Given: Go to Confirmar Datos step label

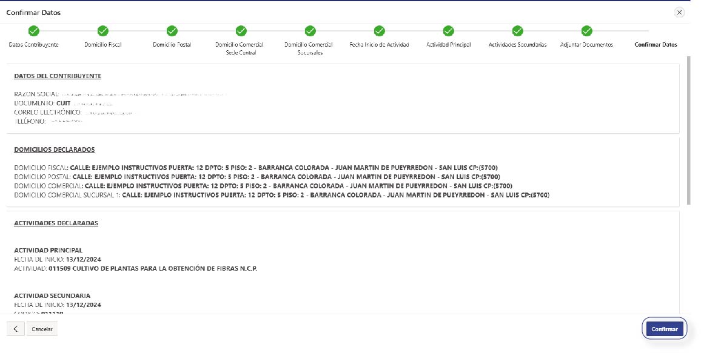Looking at the screenshot, I should (x=656, y=45).
